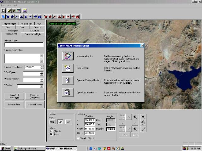Increase the Mission Start Time spinner
The height and width of the screenshot is (151, 202).
click(x=42, y=66)
